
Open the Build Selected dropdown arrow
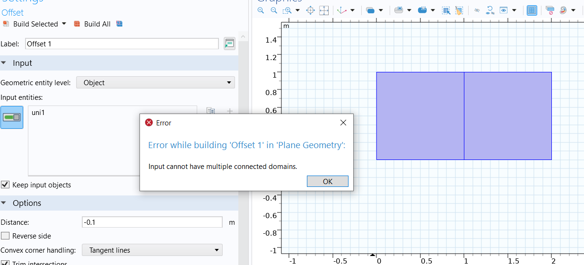point(64,24)
